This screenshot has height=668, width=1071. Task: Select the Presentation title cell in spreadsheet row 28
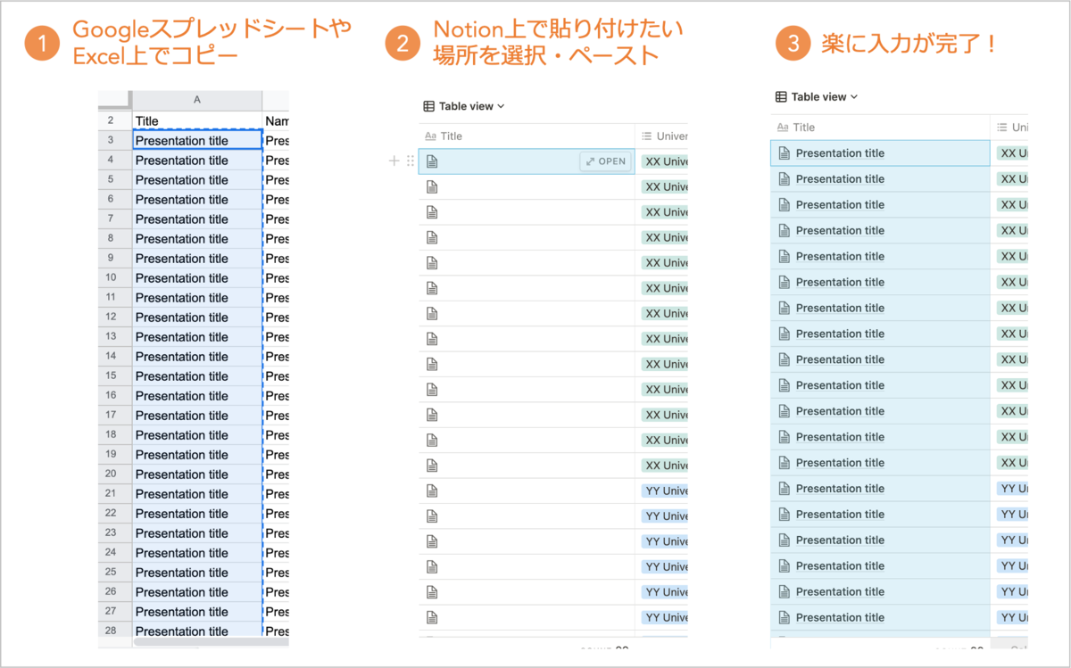click(197, 630)
